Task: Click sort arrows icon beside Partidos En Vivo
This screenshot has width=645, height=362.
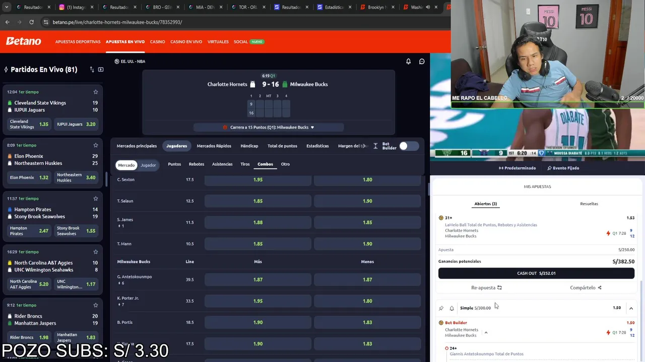Action: pyautogui.click(x=92, y=69)
